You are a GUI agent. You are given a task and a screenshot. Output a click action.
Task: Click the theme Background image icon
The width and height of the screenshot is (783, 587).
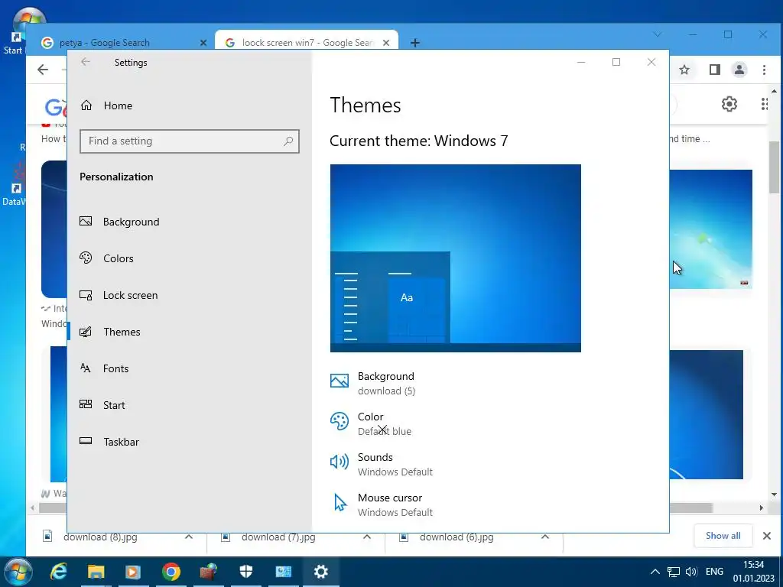click(340, 381)
